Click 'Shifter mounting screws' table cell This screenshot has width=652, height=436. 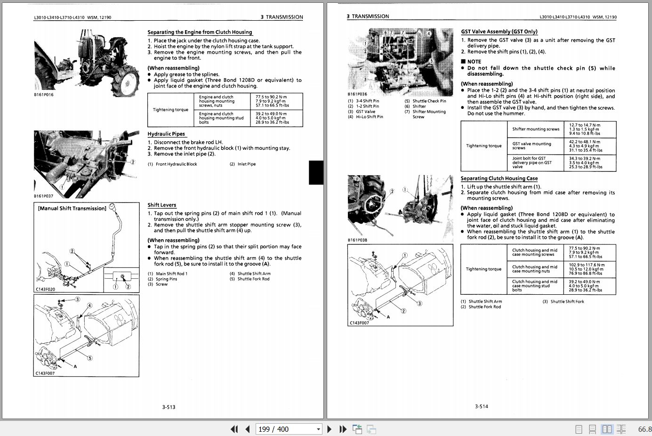pyautogui.click(x=536, y=129)
